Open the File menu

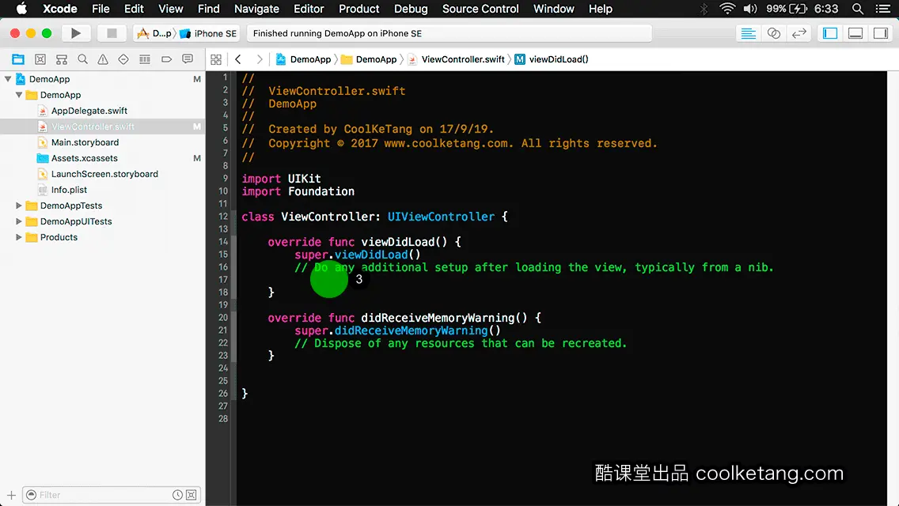(101, 9)
